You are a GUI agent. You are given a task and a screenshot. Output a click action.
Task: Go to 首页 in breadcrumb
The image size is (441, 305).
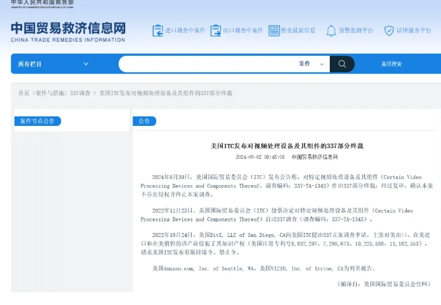[24, 93]
